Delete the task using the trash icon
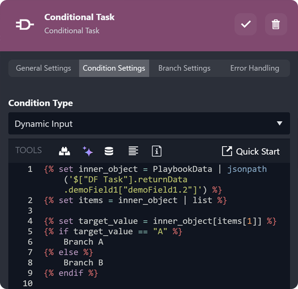This screenshot has height=289, width=298. click(x=276, y=24)
